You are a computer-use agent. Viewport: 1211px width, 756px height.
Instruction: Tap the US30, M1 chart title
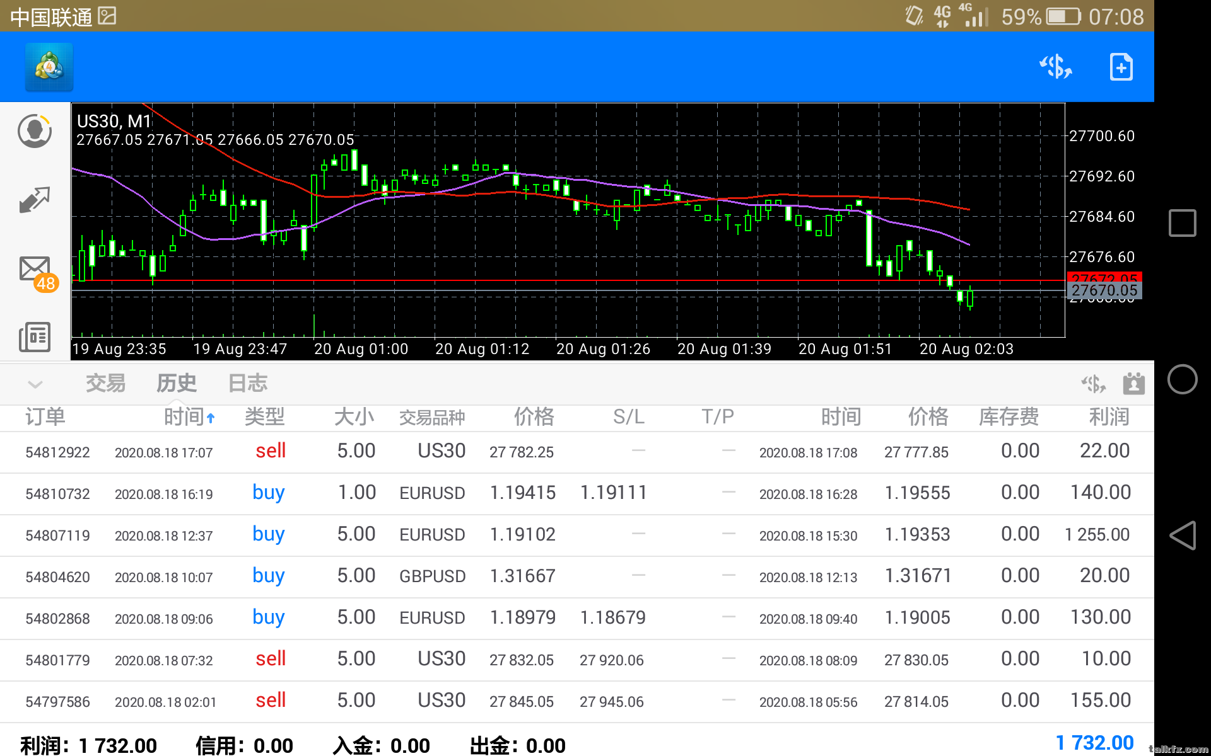click(x=114, y=121)
